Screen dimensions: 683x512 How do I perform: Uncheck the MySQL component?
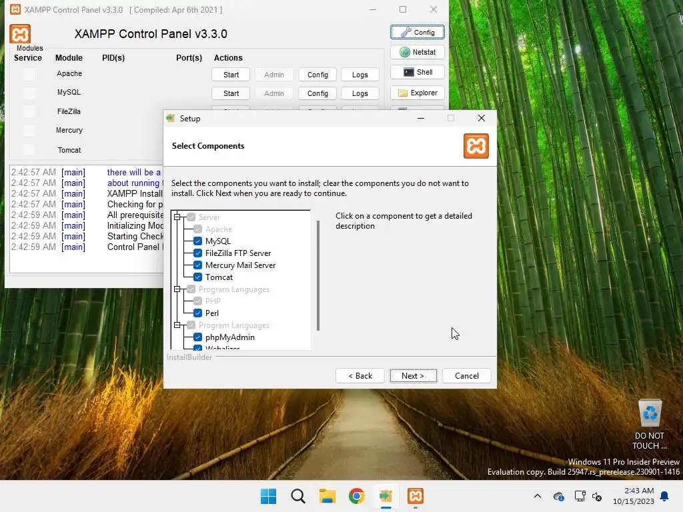pyautogui.click(x=197, y=241)
